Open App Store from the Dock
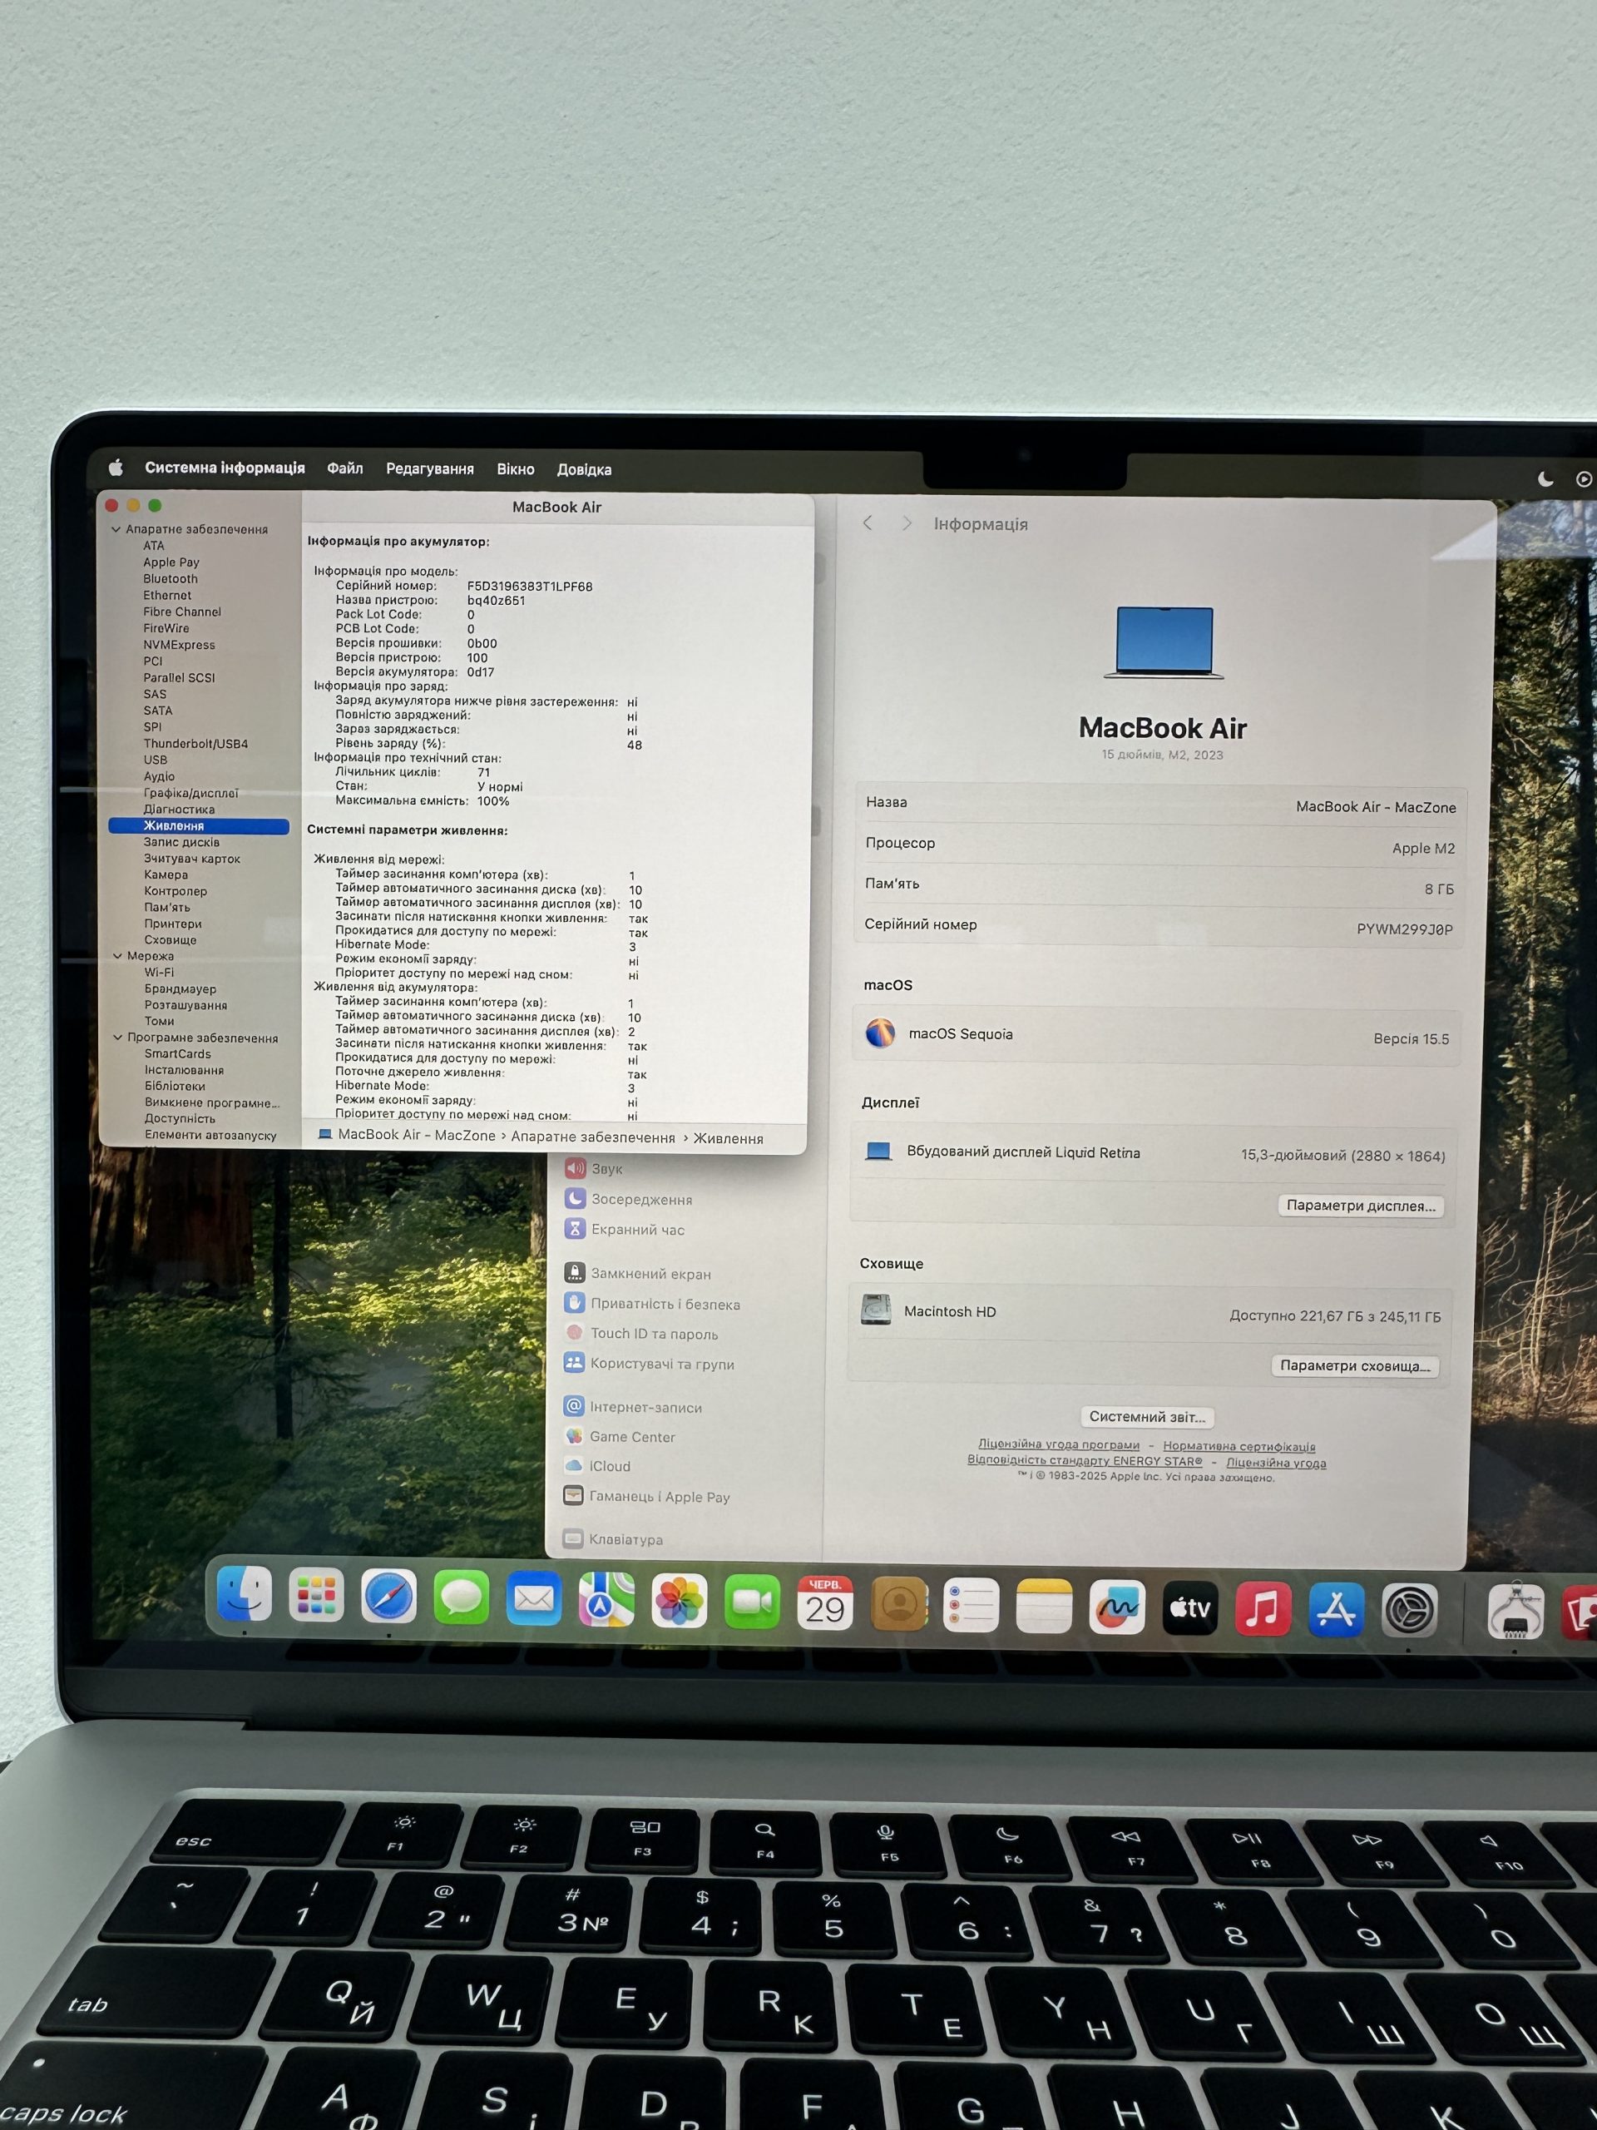This screenshot has width=1597, height=2130. tap(1336, 1610)
